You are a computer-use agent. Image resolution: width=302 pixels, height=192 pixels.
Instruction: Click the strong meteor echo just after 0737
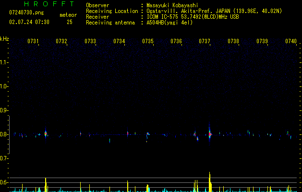(209, 134)
